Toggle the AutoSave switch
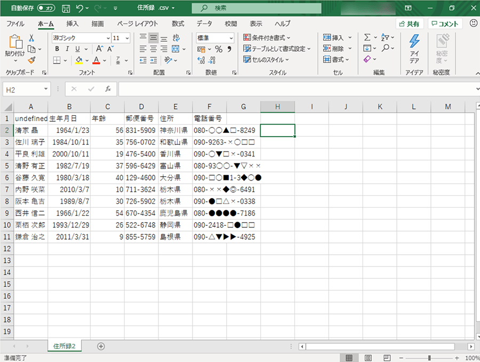Viewport: 480px width, 362px height. coord(46,9)
